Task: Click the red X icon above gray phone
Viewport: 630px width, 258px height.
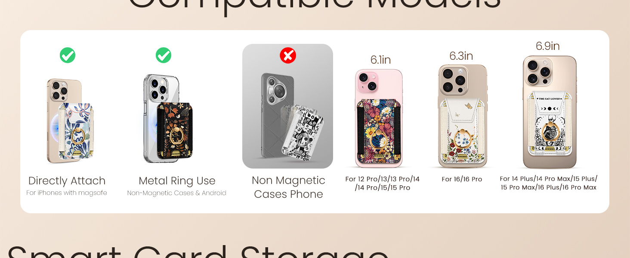Action: [288, 55]
